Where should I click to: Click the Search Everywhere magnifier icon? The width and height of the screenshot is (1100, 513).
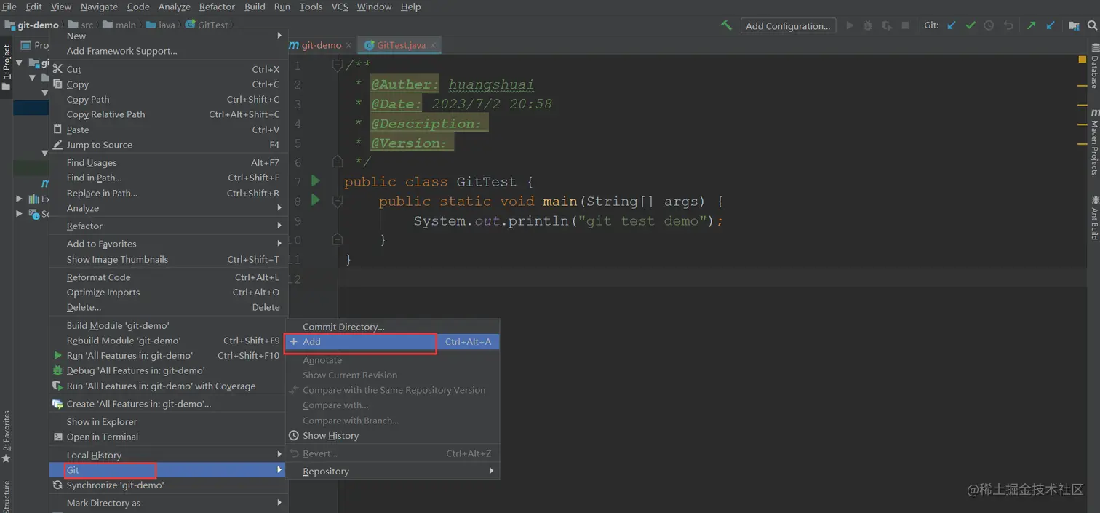pyautogui.click(x=1092, y=25)
